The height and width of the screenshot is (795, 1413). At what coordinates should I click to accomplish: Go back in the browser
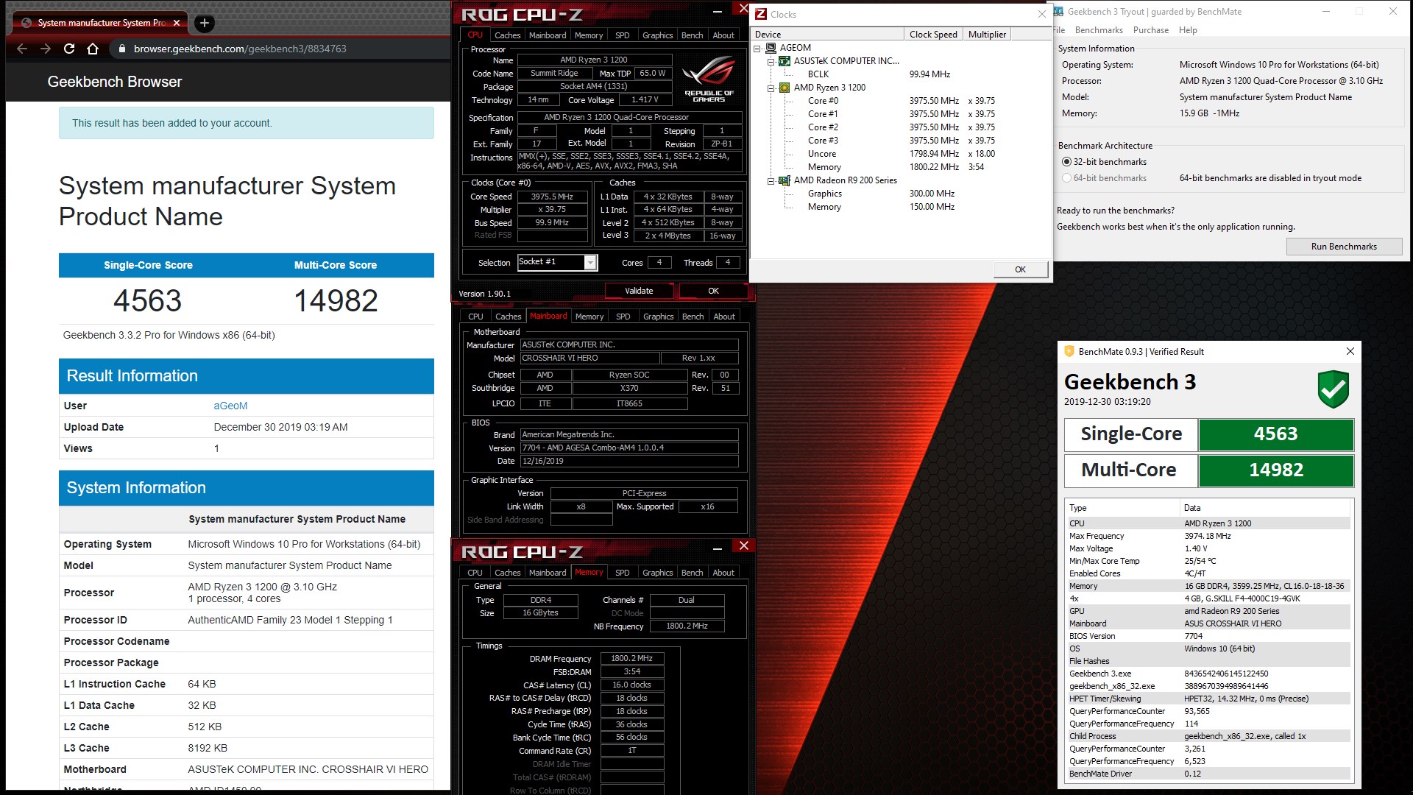coord(22,49)
